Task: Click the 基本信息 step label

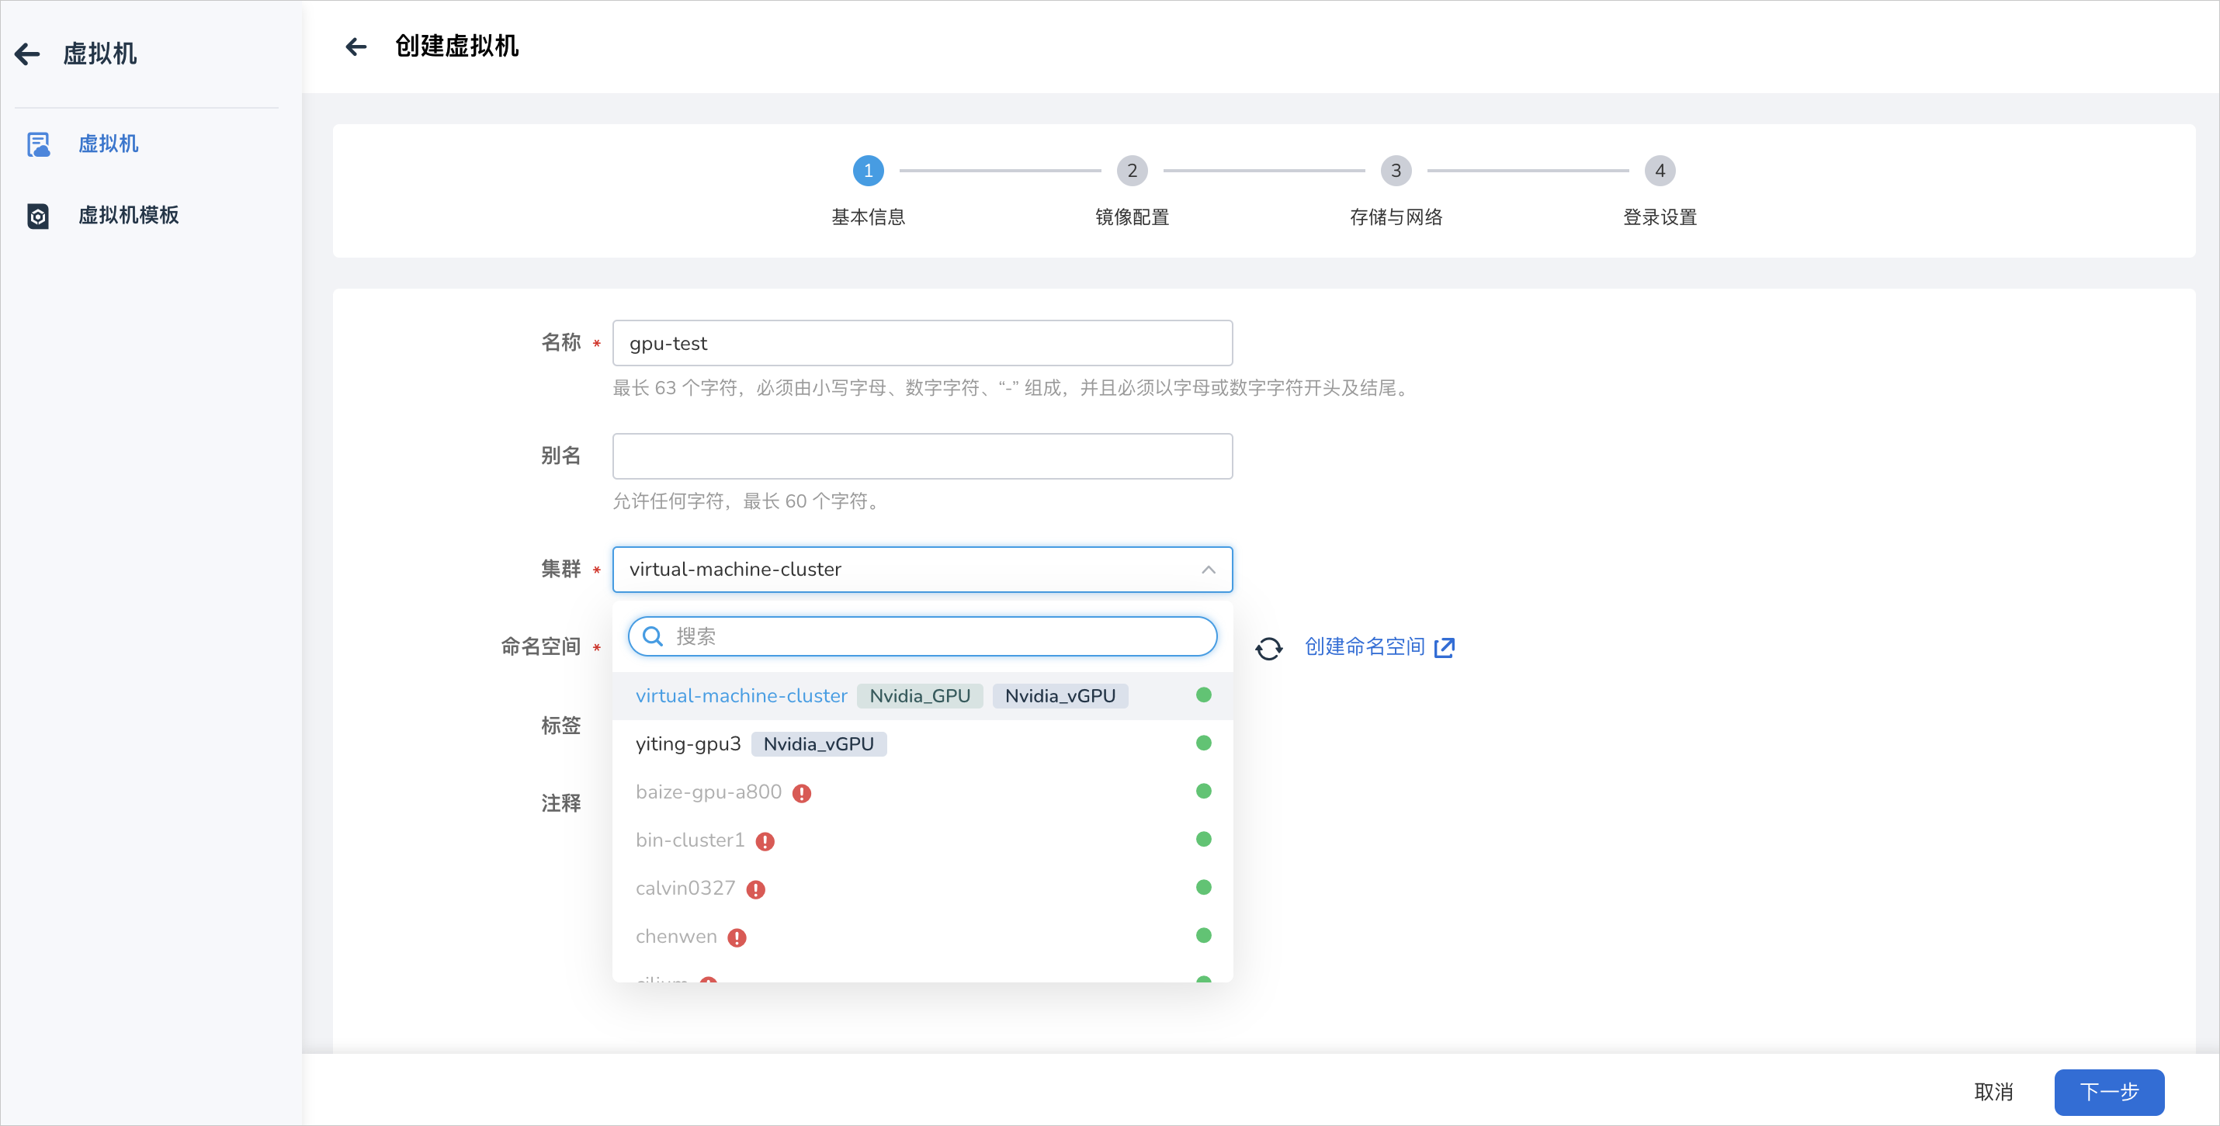Action: point(868,217)
